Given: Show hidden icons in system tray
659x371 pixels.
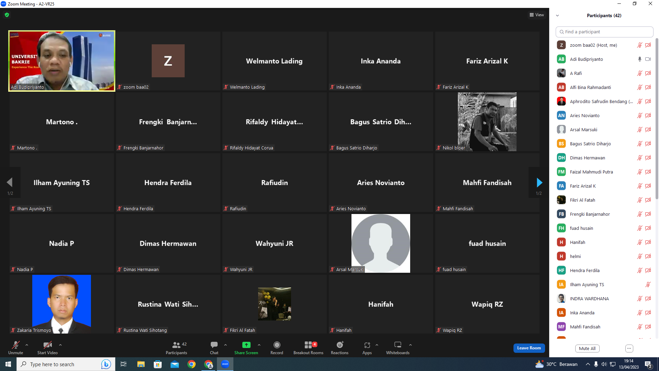Looking at the screenshot, I should click(588, 364).
